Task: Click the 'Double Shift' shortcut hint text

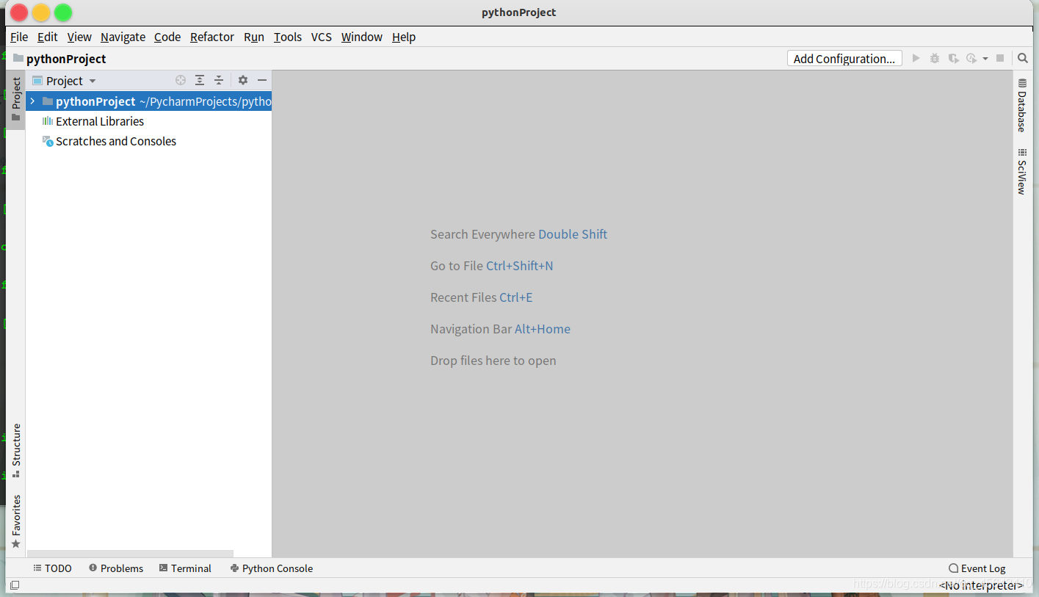Action: point(573,234)
